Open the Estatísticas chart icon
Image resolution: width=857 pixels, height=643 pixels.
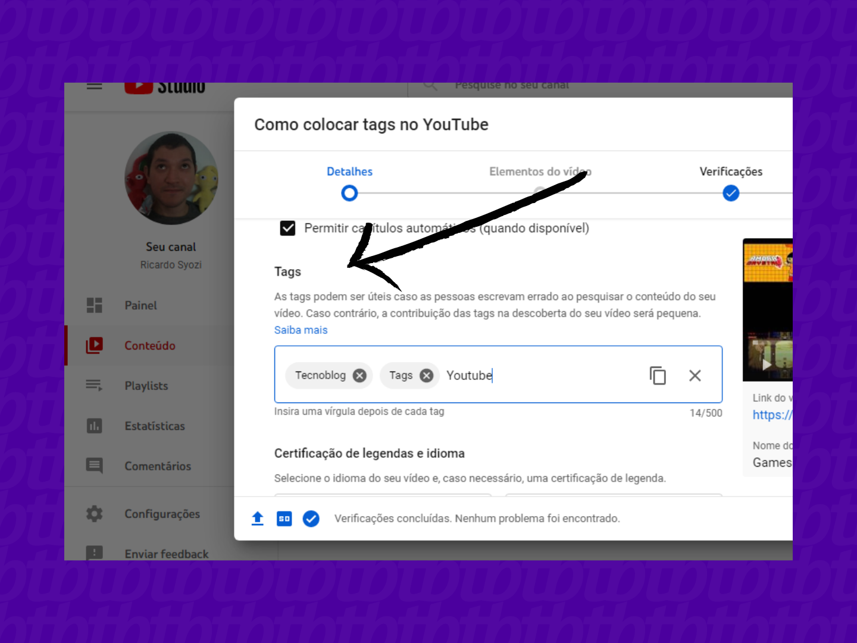(95, 426)
